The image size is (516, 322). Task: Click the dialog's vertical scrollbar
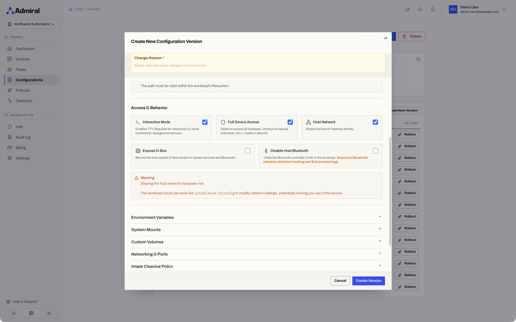pos(390,191)
